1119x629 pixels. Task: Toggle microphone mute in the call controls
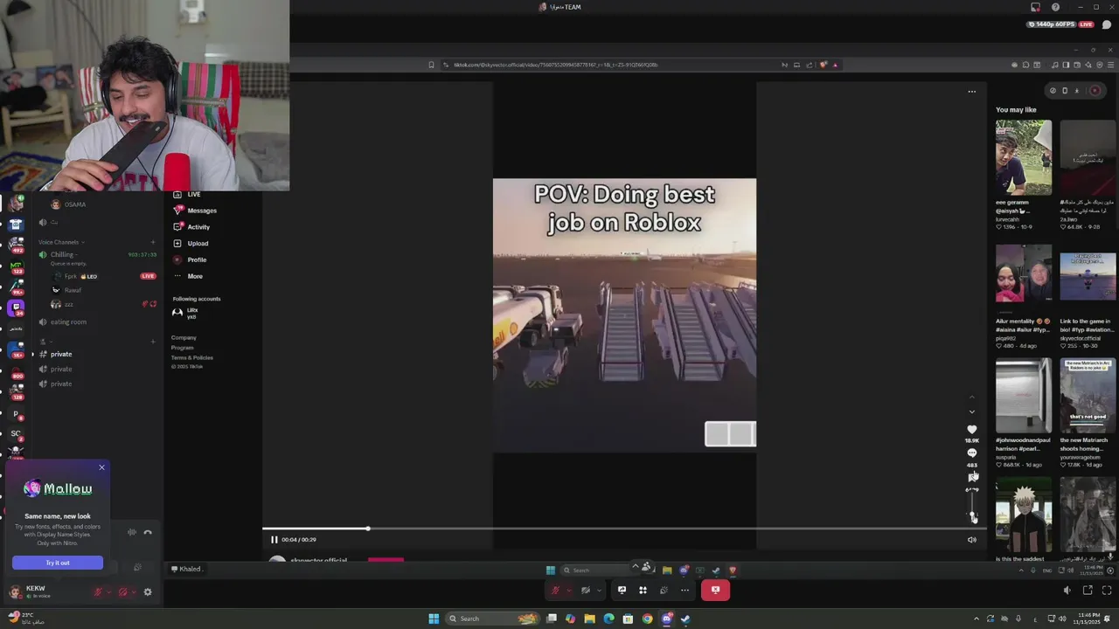[555, 591]
